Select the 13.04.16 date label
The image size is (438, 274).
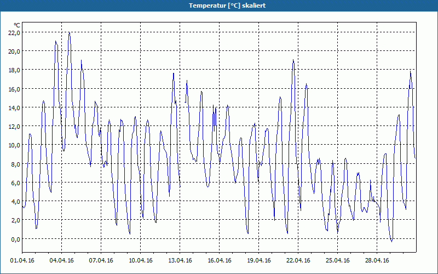[x=180, y=260]
